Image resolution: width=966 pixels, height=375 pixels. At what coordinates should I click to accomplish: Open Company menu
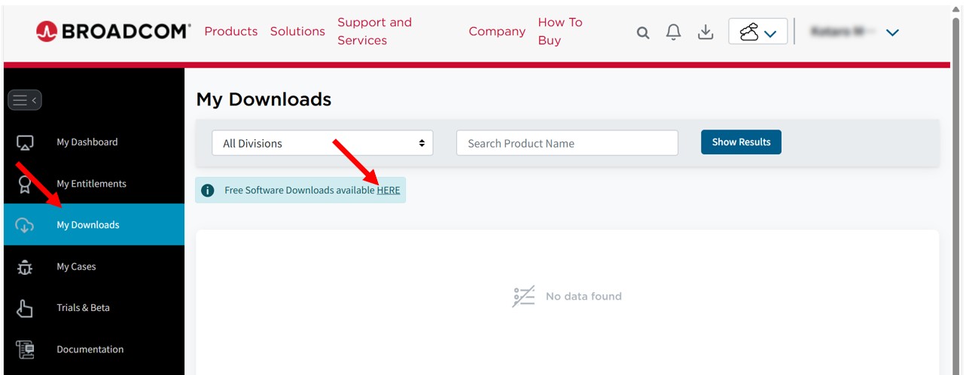coord(497,32)
